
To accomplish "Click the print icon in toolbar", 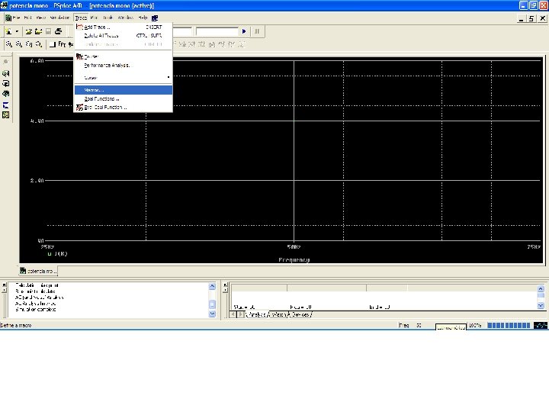I will tap(59, 31).
